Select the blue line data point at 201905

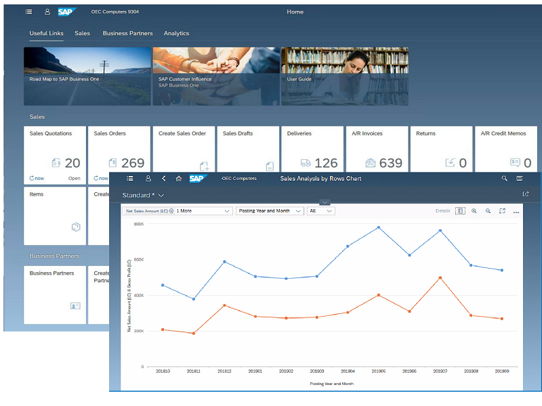pos(379,227)
